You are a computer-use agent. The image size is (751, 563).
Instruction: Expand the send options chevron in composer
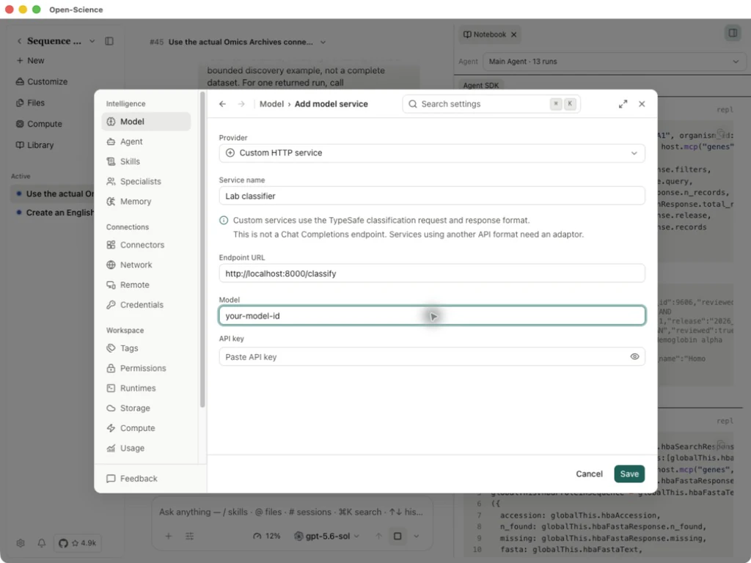coord(417,536)
